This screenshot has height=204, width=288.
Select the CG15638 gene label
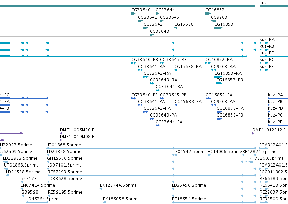point(184,24)
